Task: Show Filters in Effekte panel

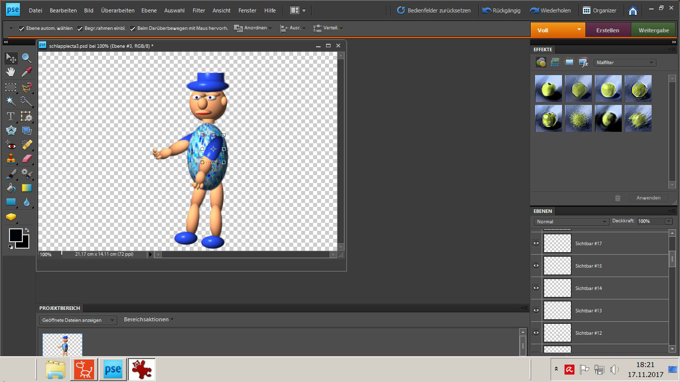Action: 541,62
